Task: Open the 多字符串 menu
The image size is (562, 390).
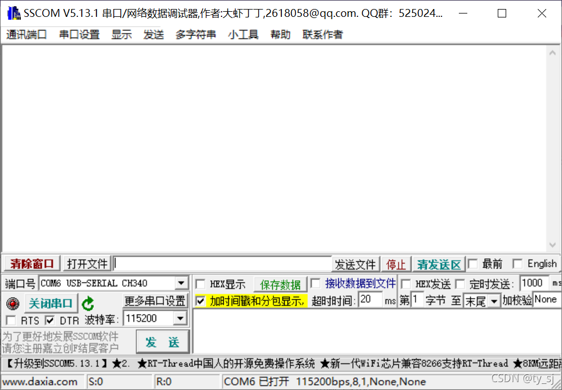Action: [x=195, y=34]
